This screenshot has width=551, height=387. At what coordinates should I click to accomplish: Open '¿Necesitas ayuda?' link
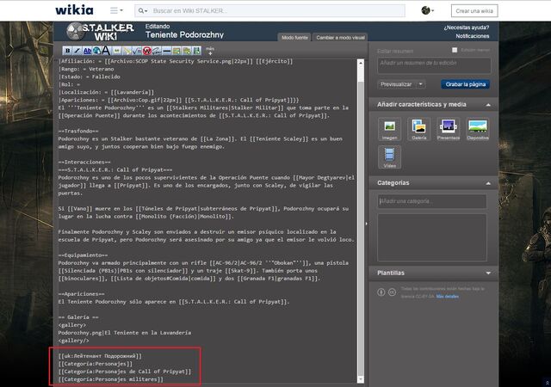coord(467,28)
